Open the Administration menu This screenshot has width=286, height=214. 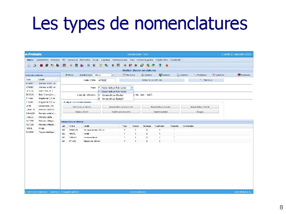[43, 60]
